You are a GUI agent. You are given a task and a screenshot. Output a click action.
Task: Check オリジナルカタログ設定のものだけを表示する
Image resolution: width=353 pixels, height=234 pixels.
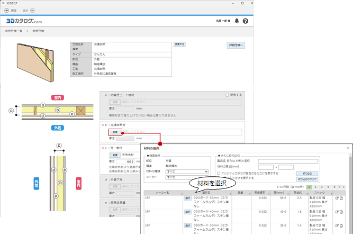click(219, 173)
